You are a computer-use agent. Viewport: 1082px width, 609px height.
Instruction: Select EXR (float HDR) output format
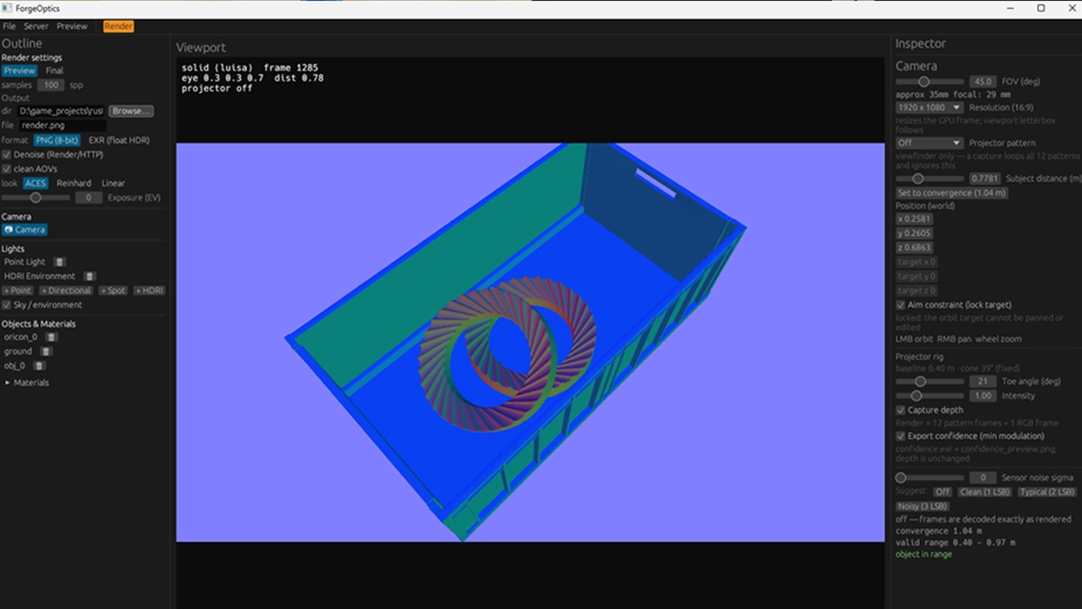point(119,140)
